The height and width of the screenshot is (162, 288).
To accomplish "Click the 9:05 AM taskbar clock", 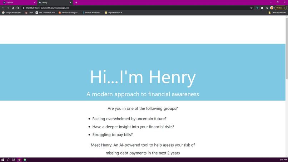I will tap(283, 160).
